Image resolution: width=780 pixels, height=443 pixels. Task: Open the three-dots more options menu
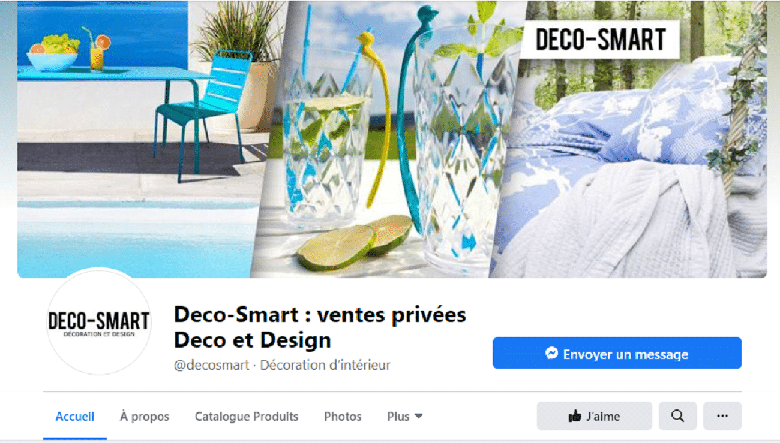[x=722, y=416]
